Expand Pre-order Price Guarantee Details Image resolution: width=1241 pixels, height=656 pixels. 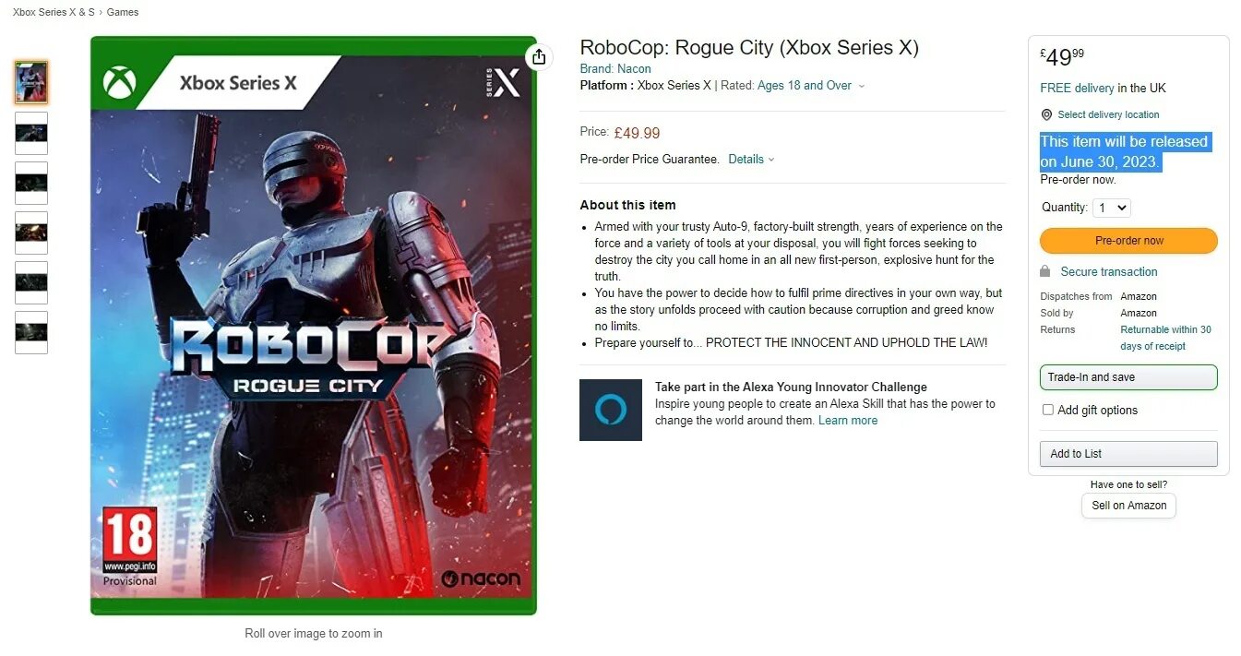751,159
